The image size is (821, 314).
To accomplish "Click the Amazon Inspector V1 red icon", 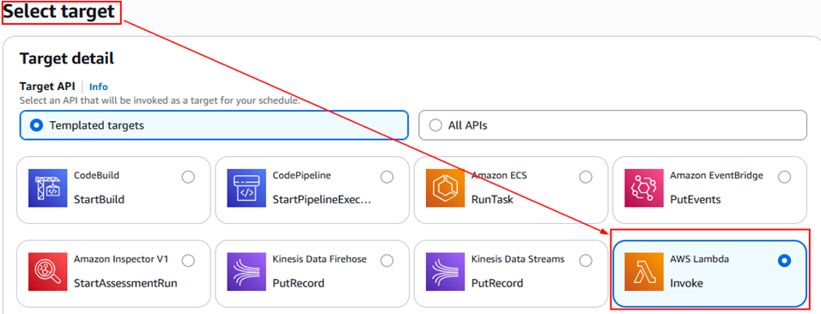I will point(47,272).
